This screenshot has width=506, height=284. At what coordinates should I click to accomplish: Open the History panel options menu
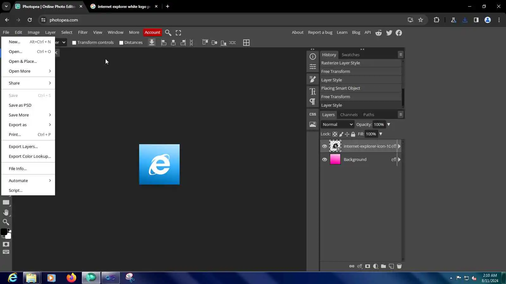point(401,55)
